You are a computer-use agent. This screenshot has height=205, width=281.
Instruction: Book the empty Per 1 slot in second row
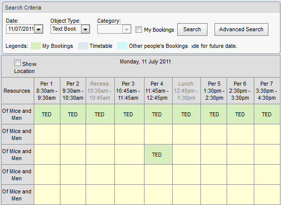click(47, 134)
